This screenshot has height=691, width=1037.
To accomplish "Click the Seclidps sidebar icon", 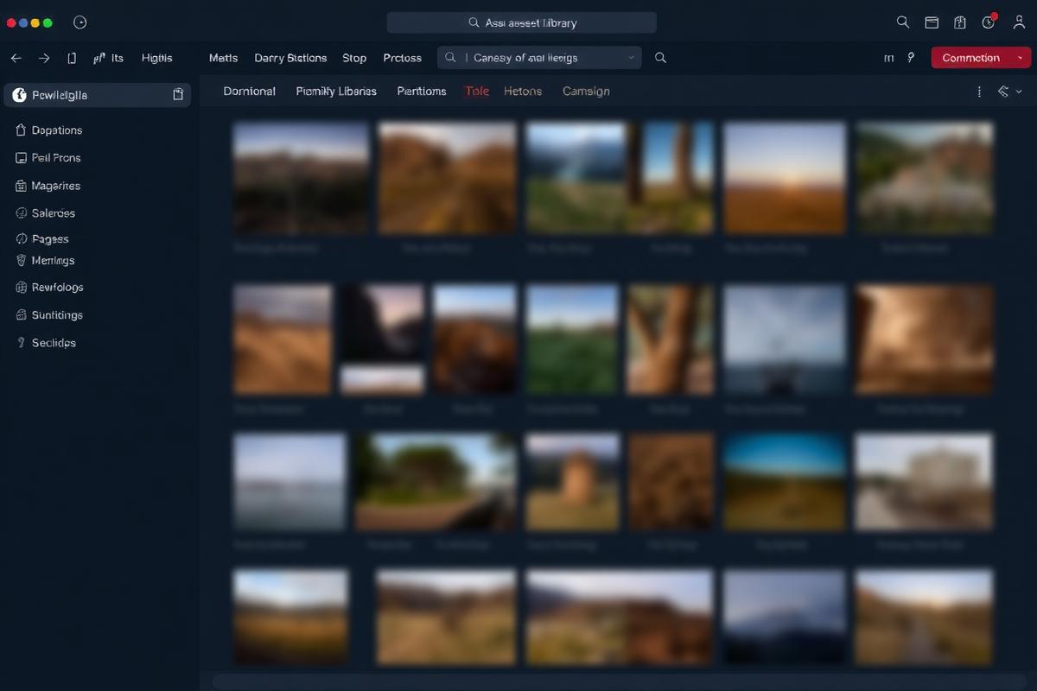I will pyautogui.click(x=22, y=343).
